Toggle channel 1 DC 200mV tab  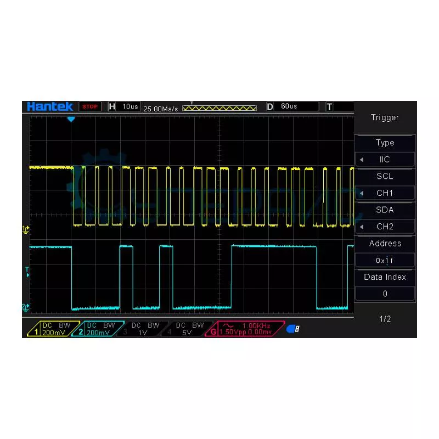point(53,329)
